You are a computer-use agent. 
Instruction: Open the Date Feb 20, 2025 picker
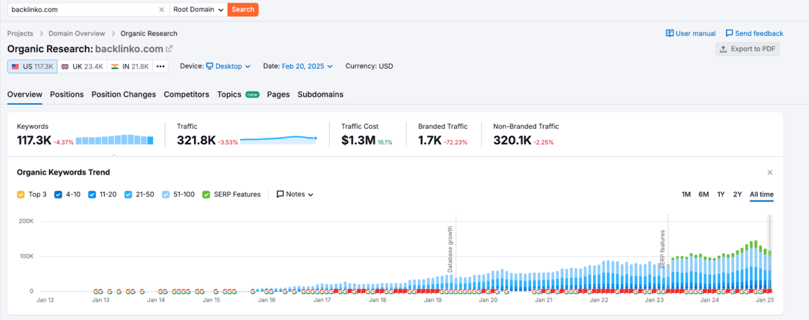click(x=307, y=66)
